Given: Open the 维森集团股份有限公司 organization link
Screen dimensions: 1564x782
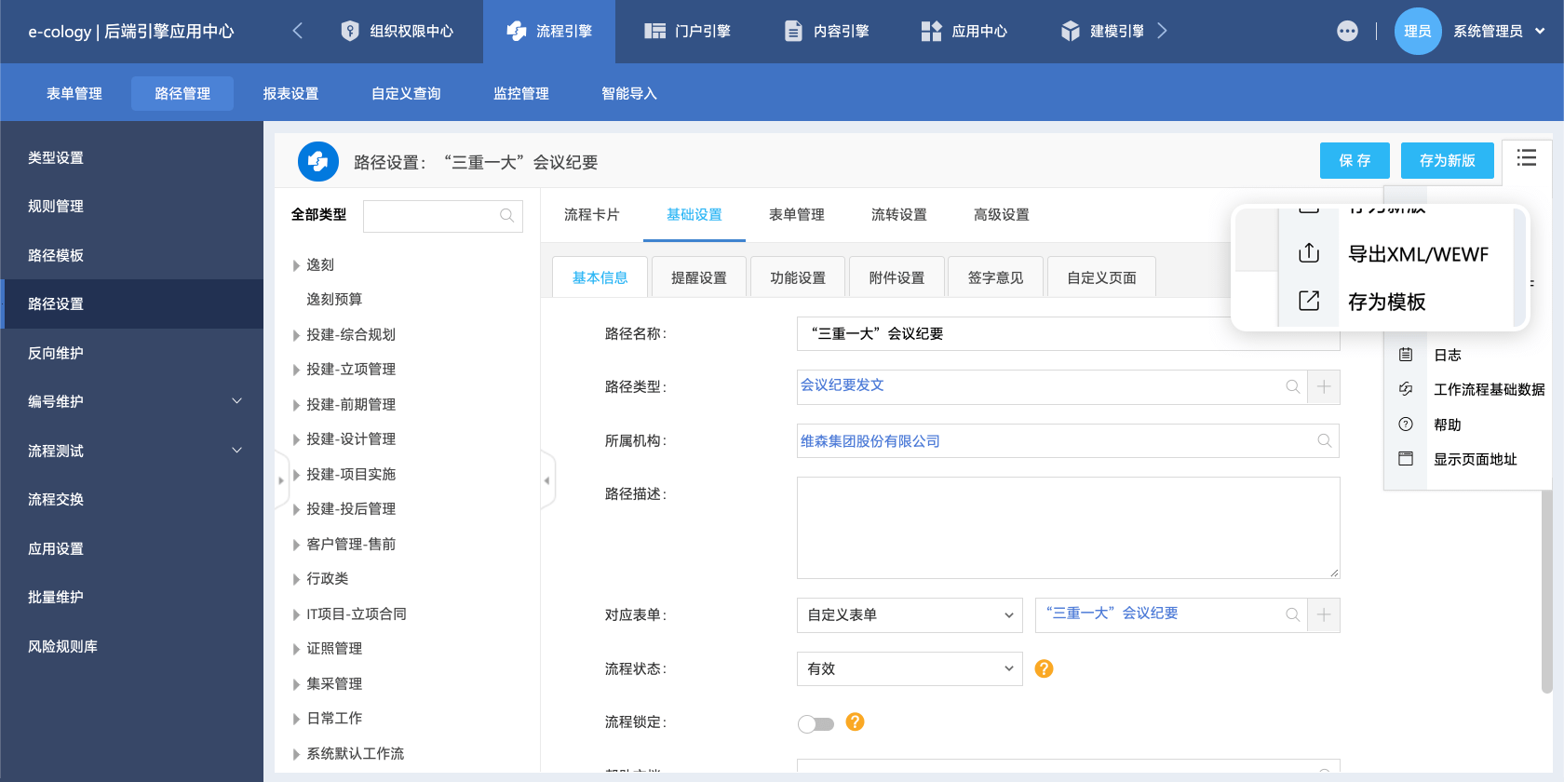Looking at the screenshot, I should (870, 441).
